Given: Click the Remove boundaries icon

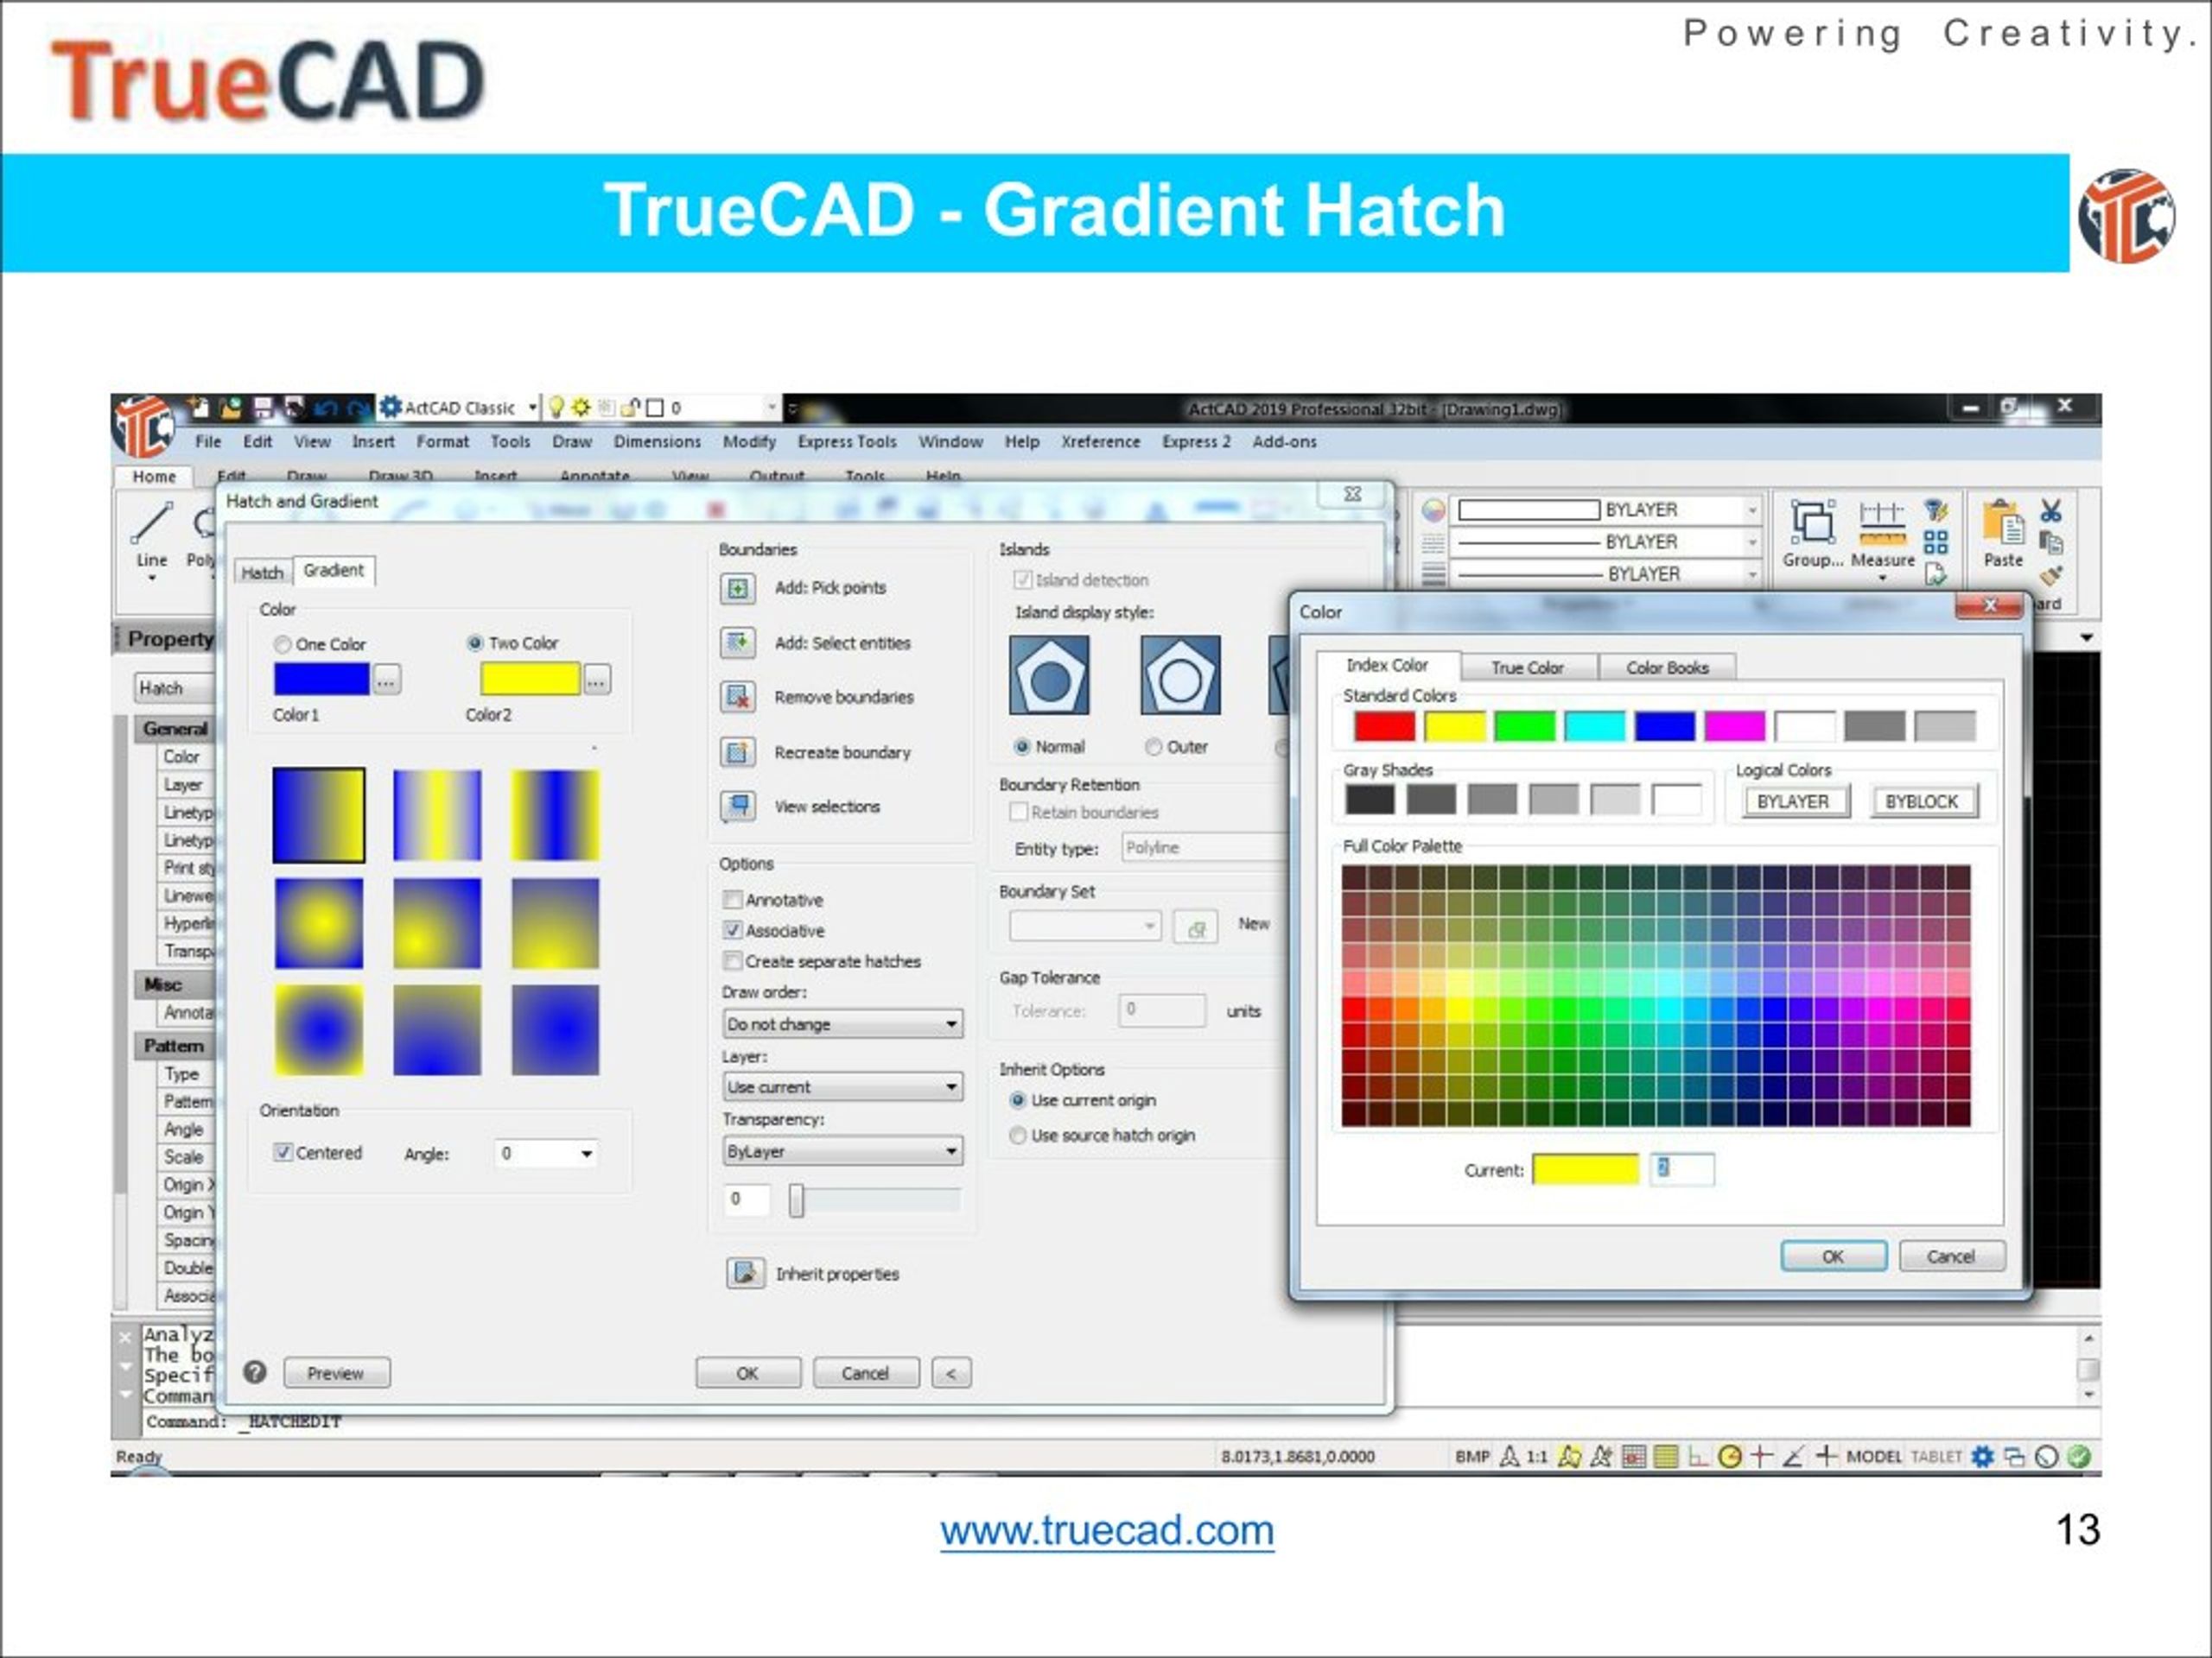Looking at the screenshot, I should tap(738, 697).
